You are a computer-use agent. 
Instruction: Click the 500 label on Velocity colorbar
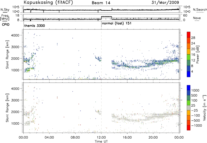coord(194,96)
